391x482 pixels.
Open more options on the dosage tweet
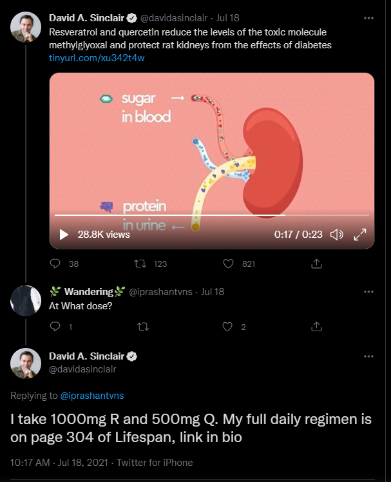[x=368, y=356]
